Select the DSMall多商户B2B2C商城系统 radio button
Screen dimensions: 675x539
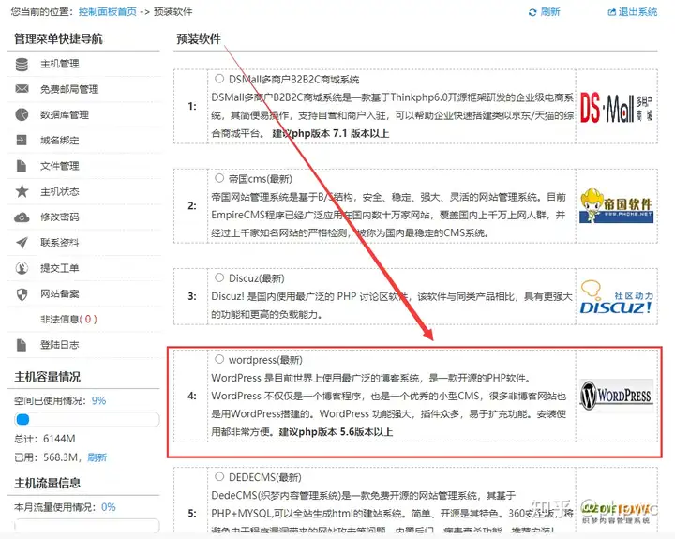pyautogui.click(x=219, y=79)
